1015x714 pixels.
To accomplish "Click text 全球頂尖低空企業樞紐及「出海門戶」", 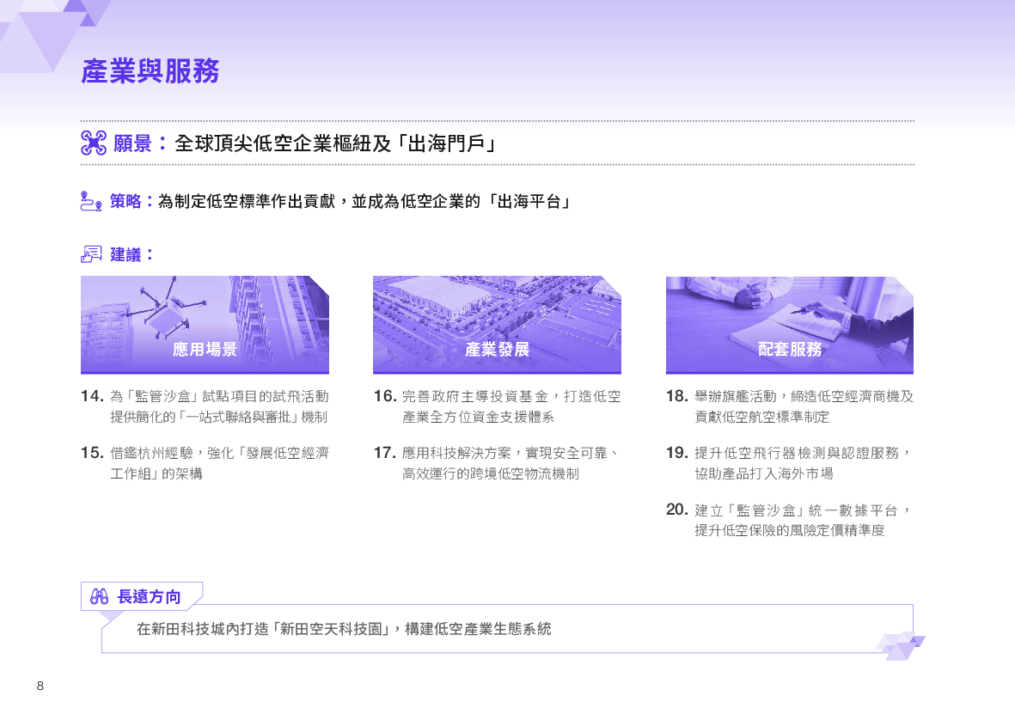I will click(336, 143).
